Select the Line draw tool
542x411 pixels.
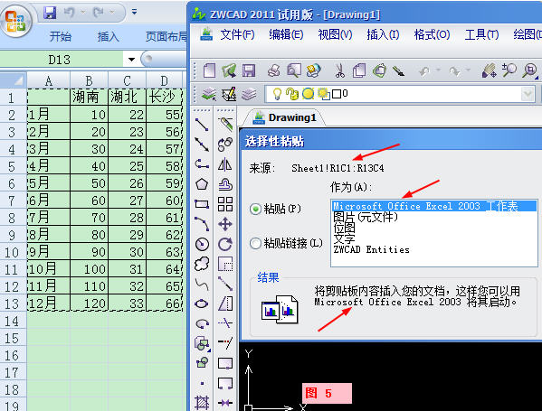(202, 125)
